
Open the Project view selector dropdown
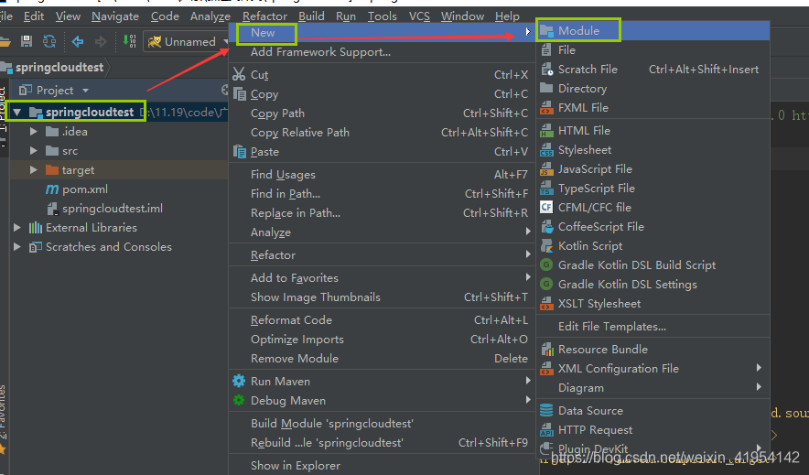pyautogui.click(x=54, y=91)
